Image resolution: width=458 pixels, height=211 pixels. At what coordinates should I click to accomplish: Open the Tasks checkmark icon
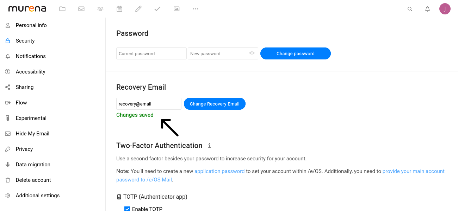(157, 9)
